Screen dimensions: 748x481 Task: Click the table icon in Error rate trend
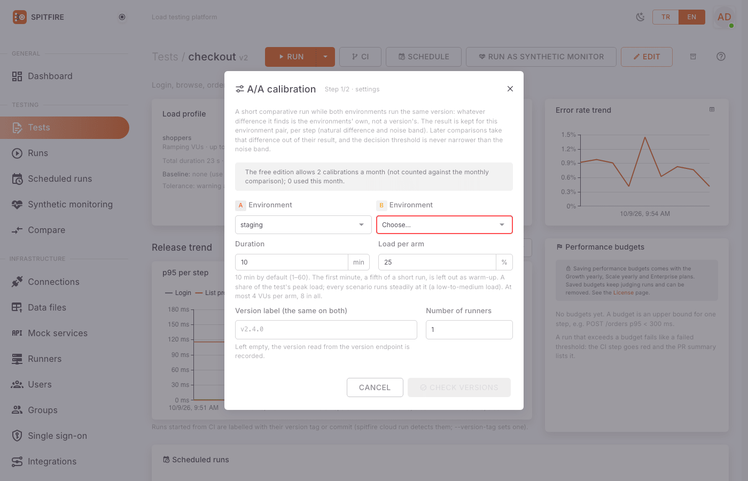[x=712, y=110]
